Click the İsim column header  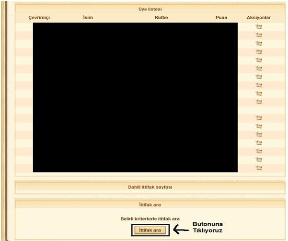pyautogui.click(x=88, y=17)
